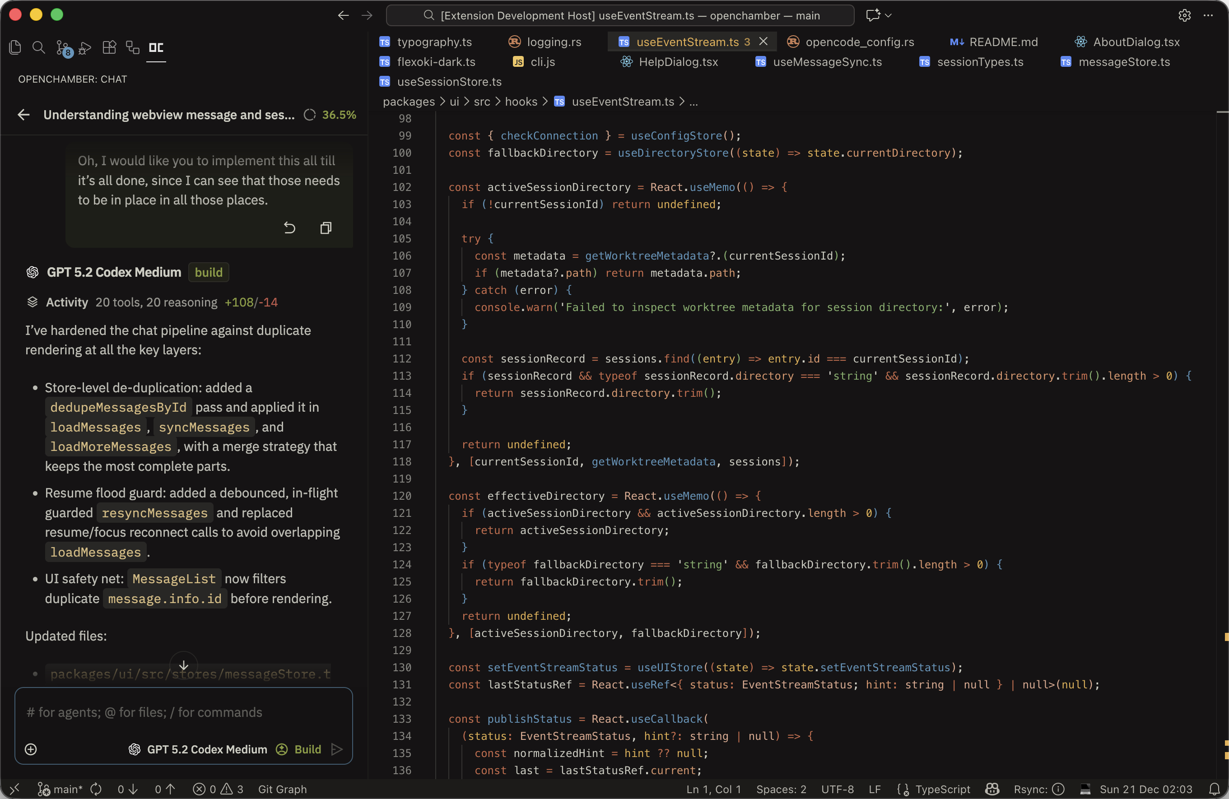Open the Copilot status icon
Image resolution: width=1229 pixels, height=799 pixels.
[x=992, y=789]
